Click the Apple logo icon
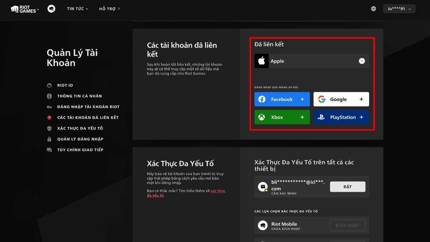Image resolution: width=430 pixels, height=242 pixels. (x=262, y=61)
